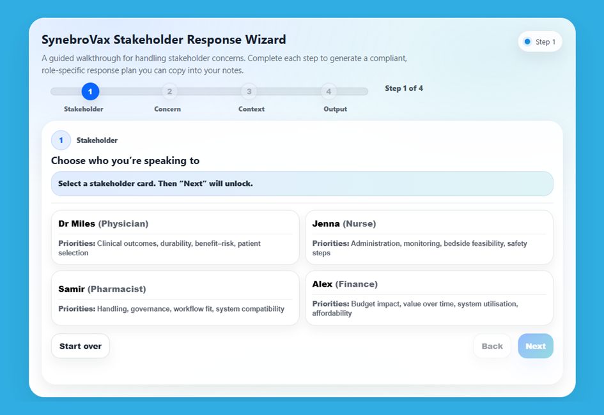Image resolution: width=604 pixels, height=415 pixels.
Task: Click the 'Choose who you're speaking to' heading
Action: pyautogui.click(x=125, y=160)
